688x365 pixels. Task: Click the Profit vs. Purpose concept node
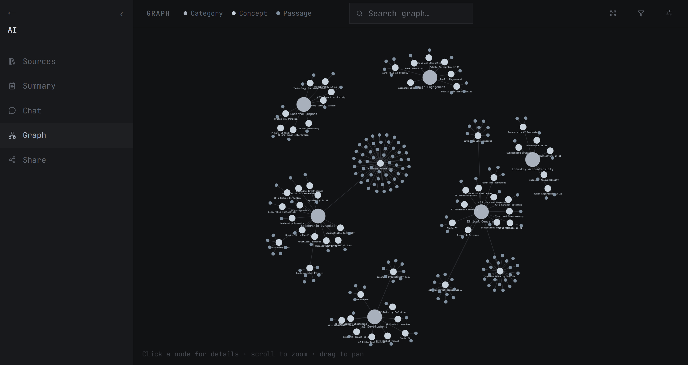[x=286, y=113]
